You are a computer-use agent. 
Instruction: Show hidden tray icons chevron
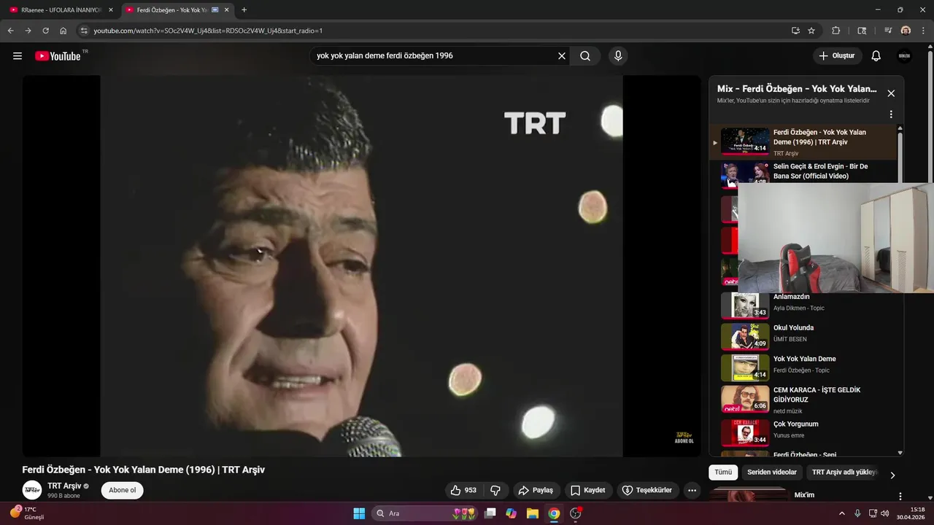coord(841,513)
